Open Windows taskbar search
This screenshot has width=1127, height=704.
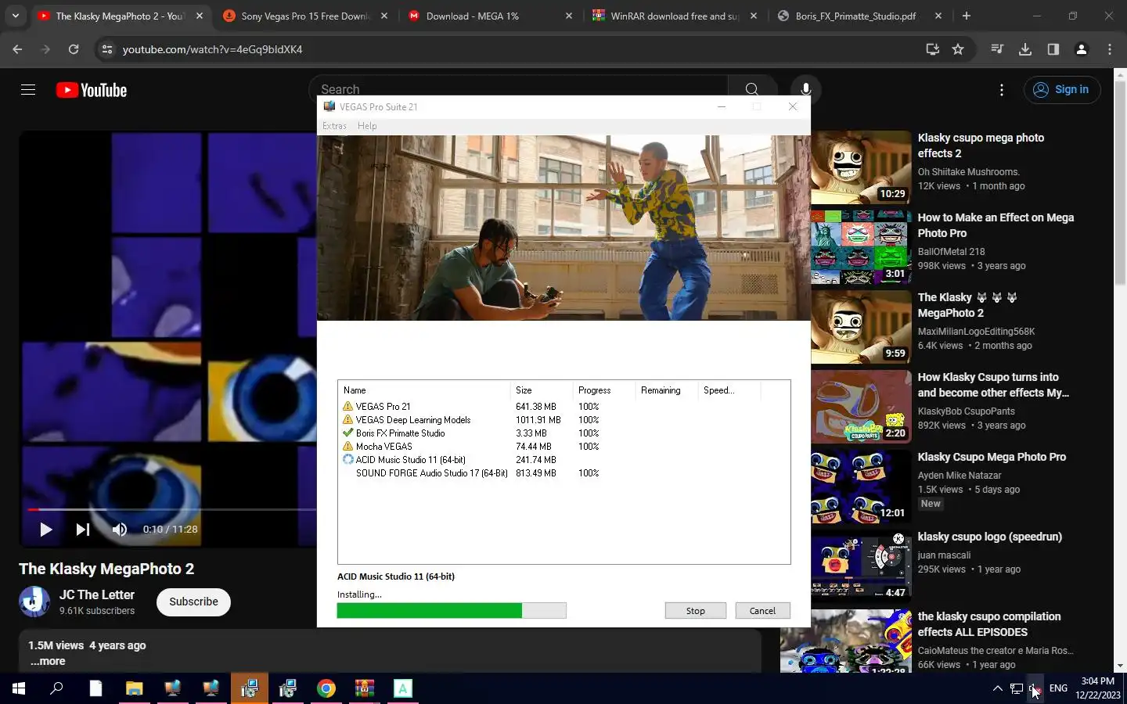(57, 688)
